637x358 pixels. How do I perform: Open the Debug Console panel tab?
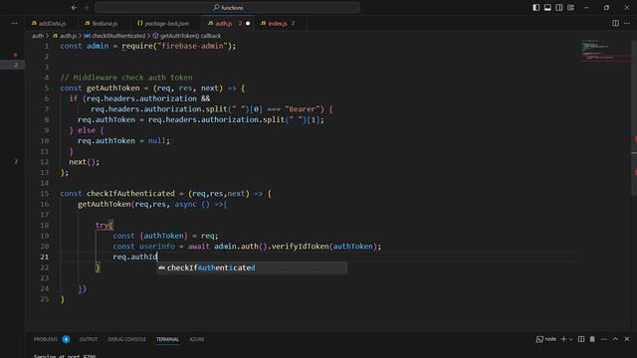126,339
